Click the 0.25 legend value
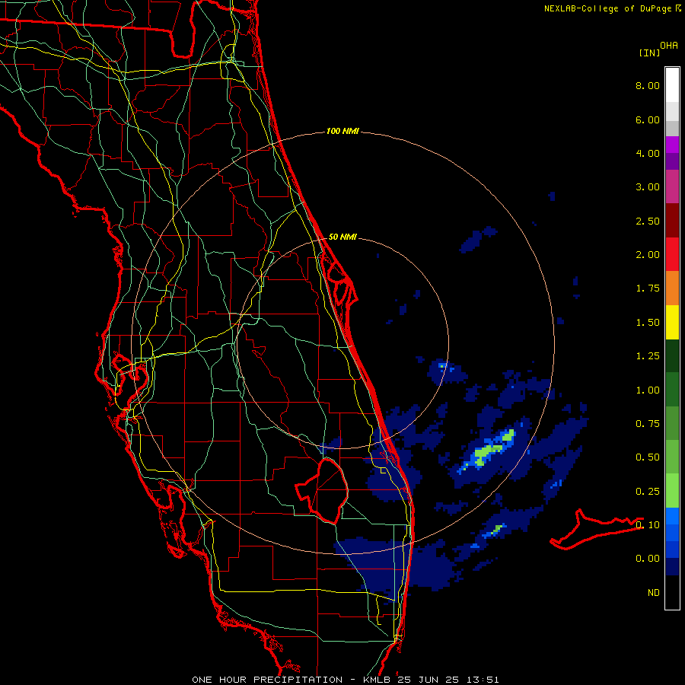The height and width of the screenshot is (685, 685). click(x=648, y=492)
